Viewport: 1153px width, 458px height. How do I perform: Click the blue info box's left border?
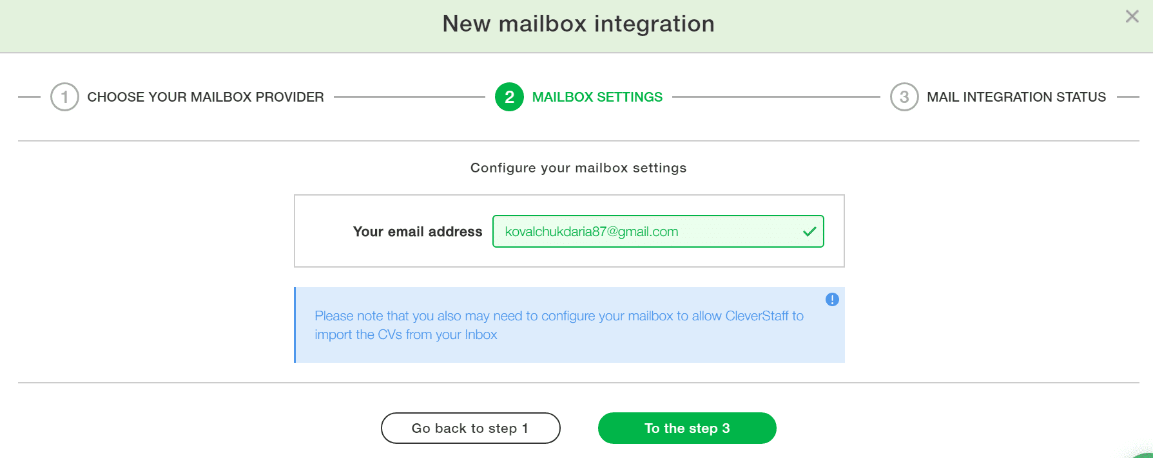tap(295, 325)
